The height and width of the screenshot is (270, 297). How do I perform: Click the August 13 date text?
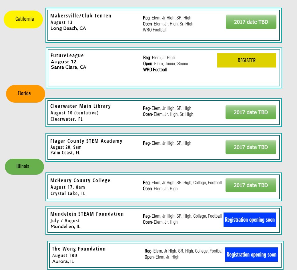point(61,22)
